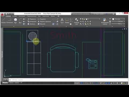Expand the Layers panel arrow below ribbon
Image resolution: width=129 pixels, height=97 pixels.
pos(87,26)
